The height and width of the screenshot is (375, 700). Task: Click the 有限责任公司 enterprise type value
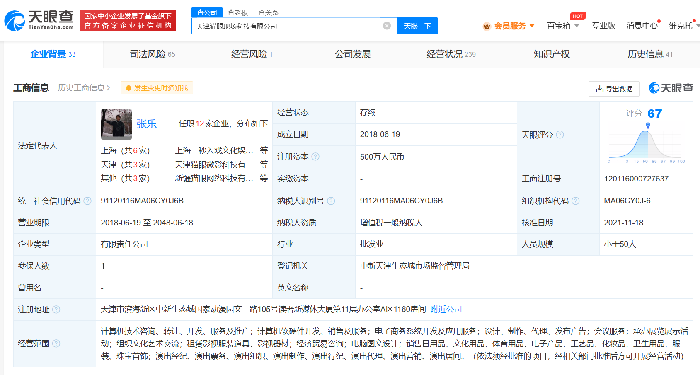pos(124,244)
